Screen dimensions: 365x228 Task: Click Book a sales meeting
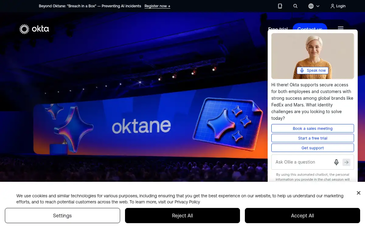(x=313, y=128)
